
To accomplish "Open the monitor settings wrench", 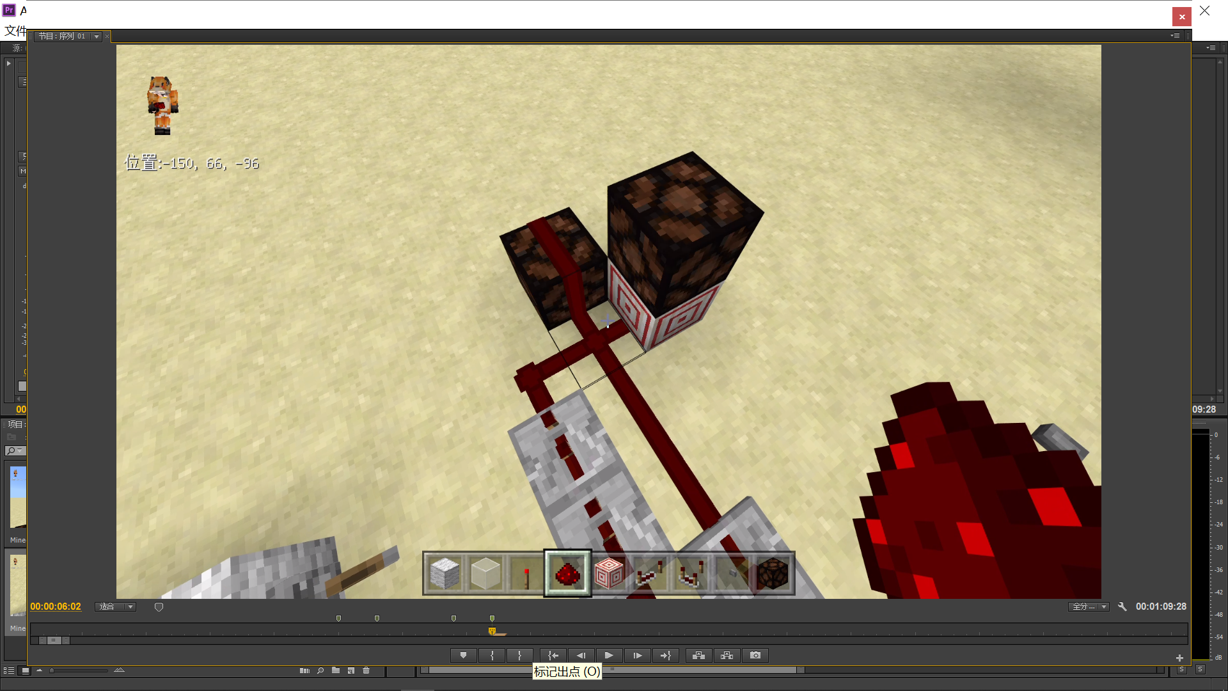I will pyautogui.click(x=1122, y=607).
